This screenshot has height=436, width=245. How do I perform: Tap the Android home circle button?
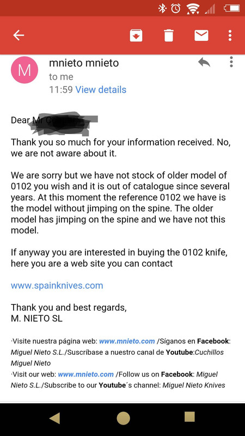(x=123, y=418)
